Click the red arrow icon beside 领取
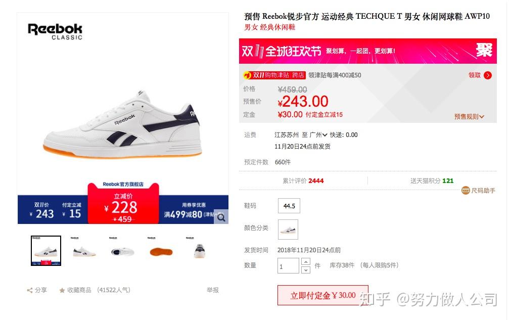This screenshot has width=511, height=320. (488, 75)
